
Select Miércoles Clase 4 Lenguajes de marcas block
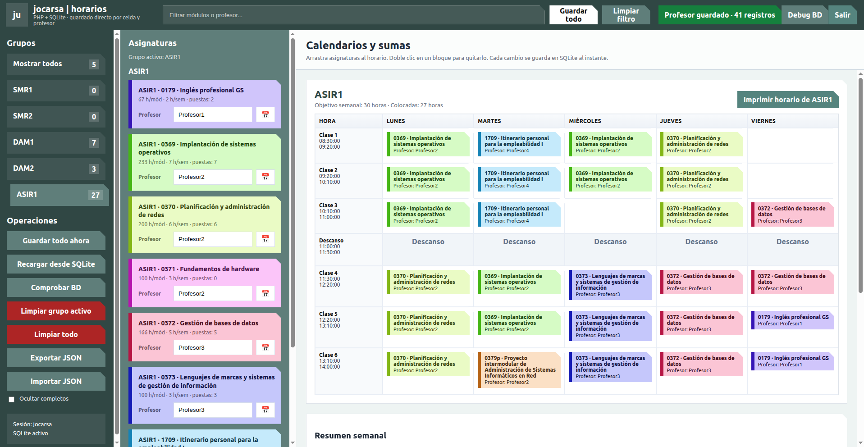coord(610,285)
